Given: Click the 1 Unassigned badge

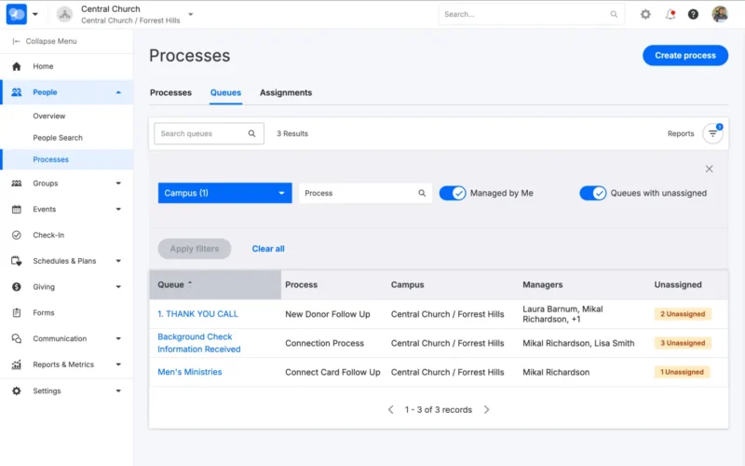Looking at the screenshot, I should 682,372.
